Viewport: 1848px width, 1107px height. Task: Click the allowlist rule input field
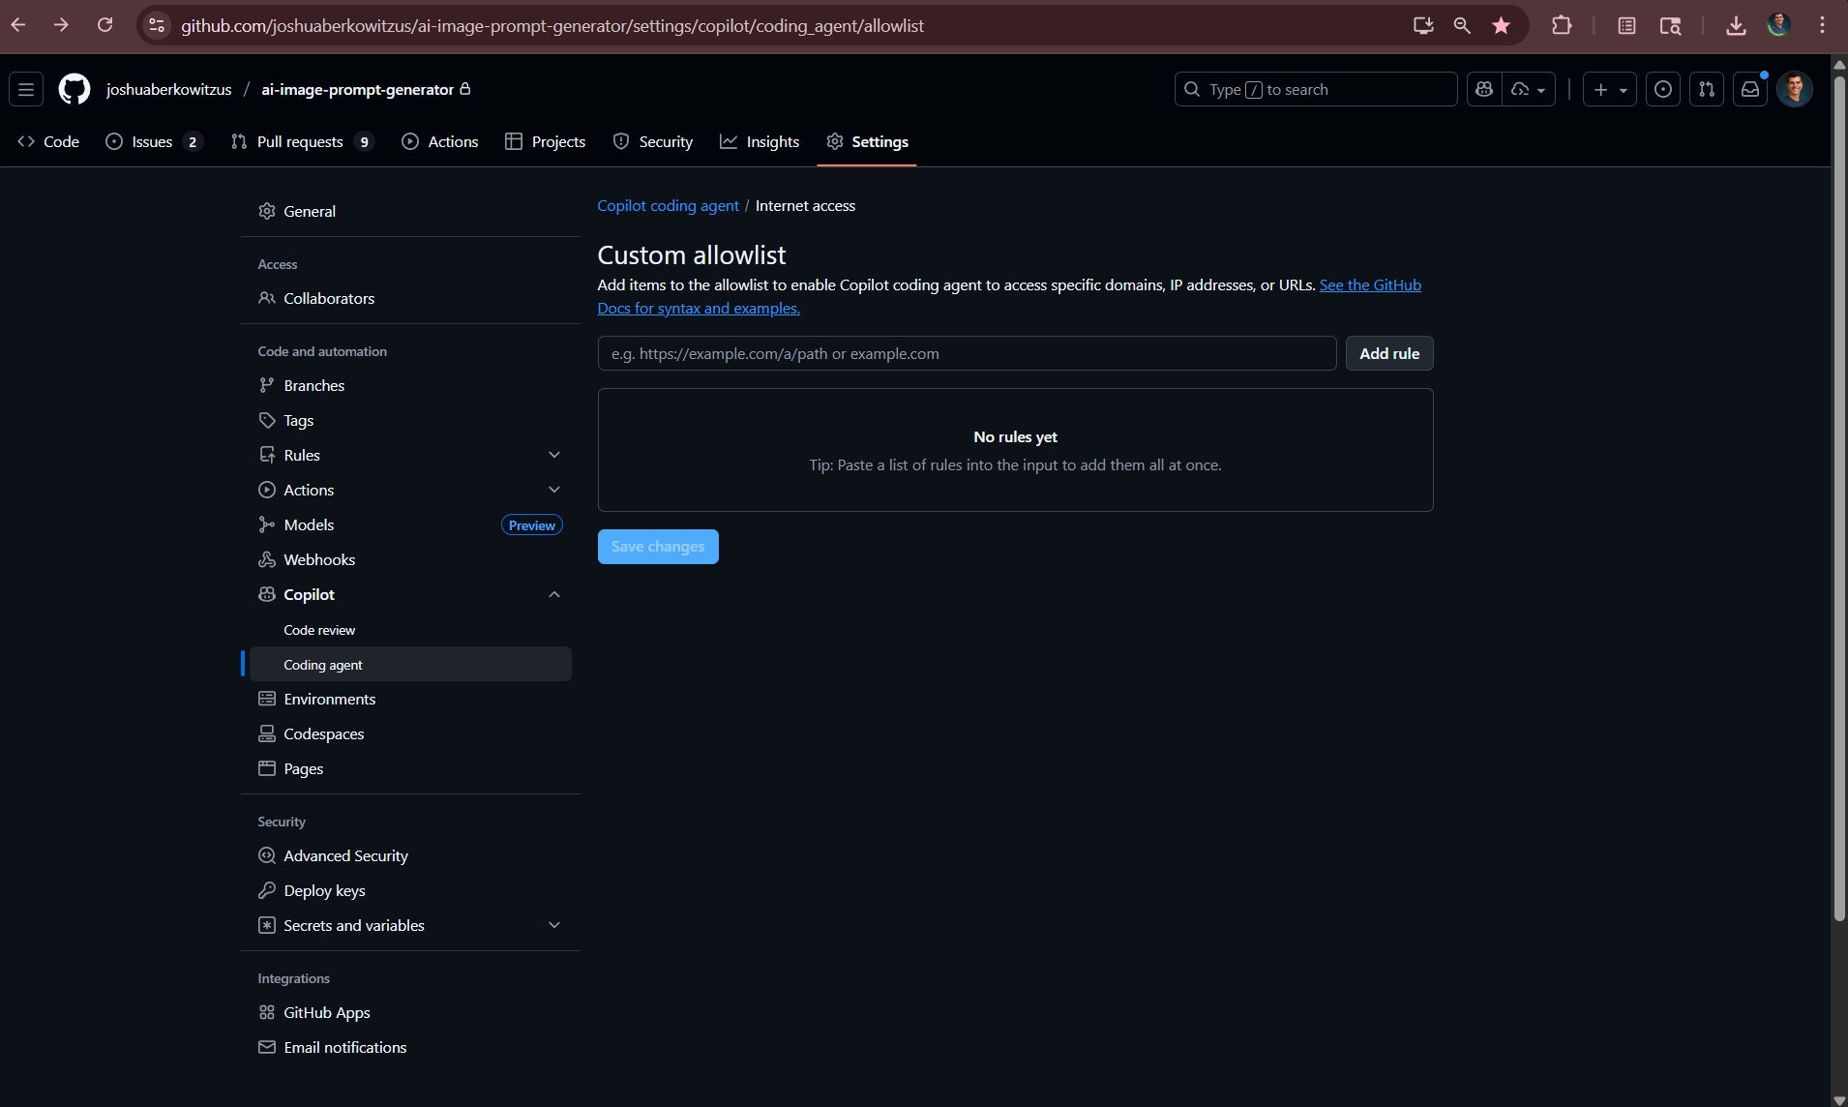coord(967,353)
